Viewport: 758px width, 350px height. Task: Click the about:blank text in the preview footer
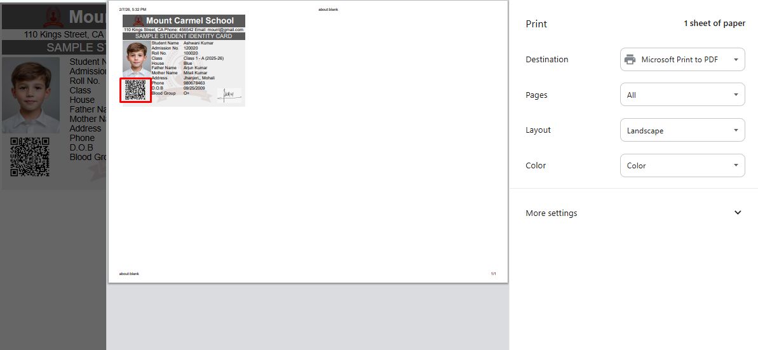point(129,274)
